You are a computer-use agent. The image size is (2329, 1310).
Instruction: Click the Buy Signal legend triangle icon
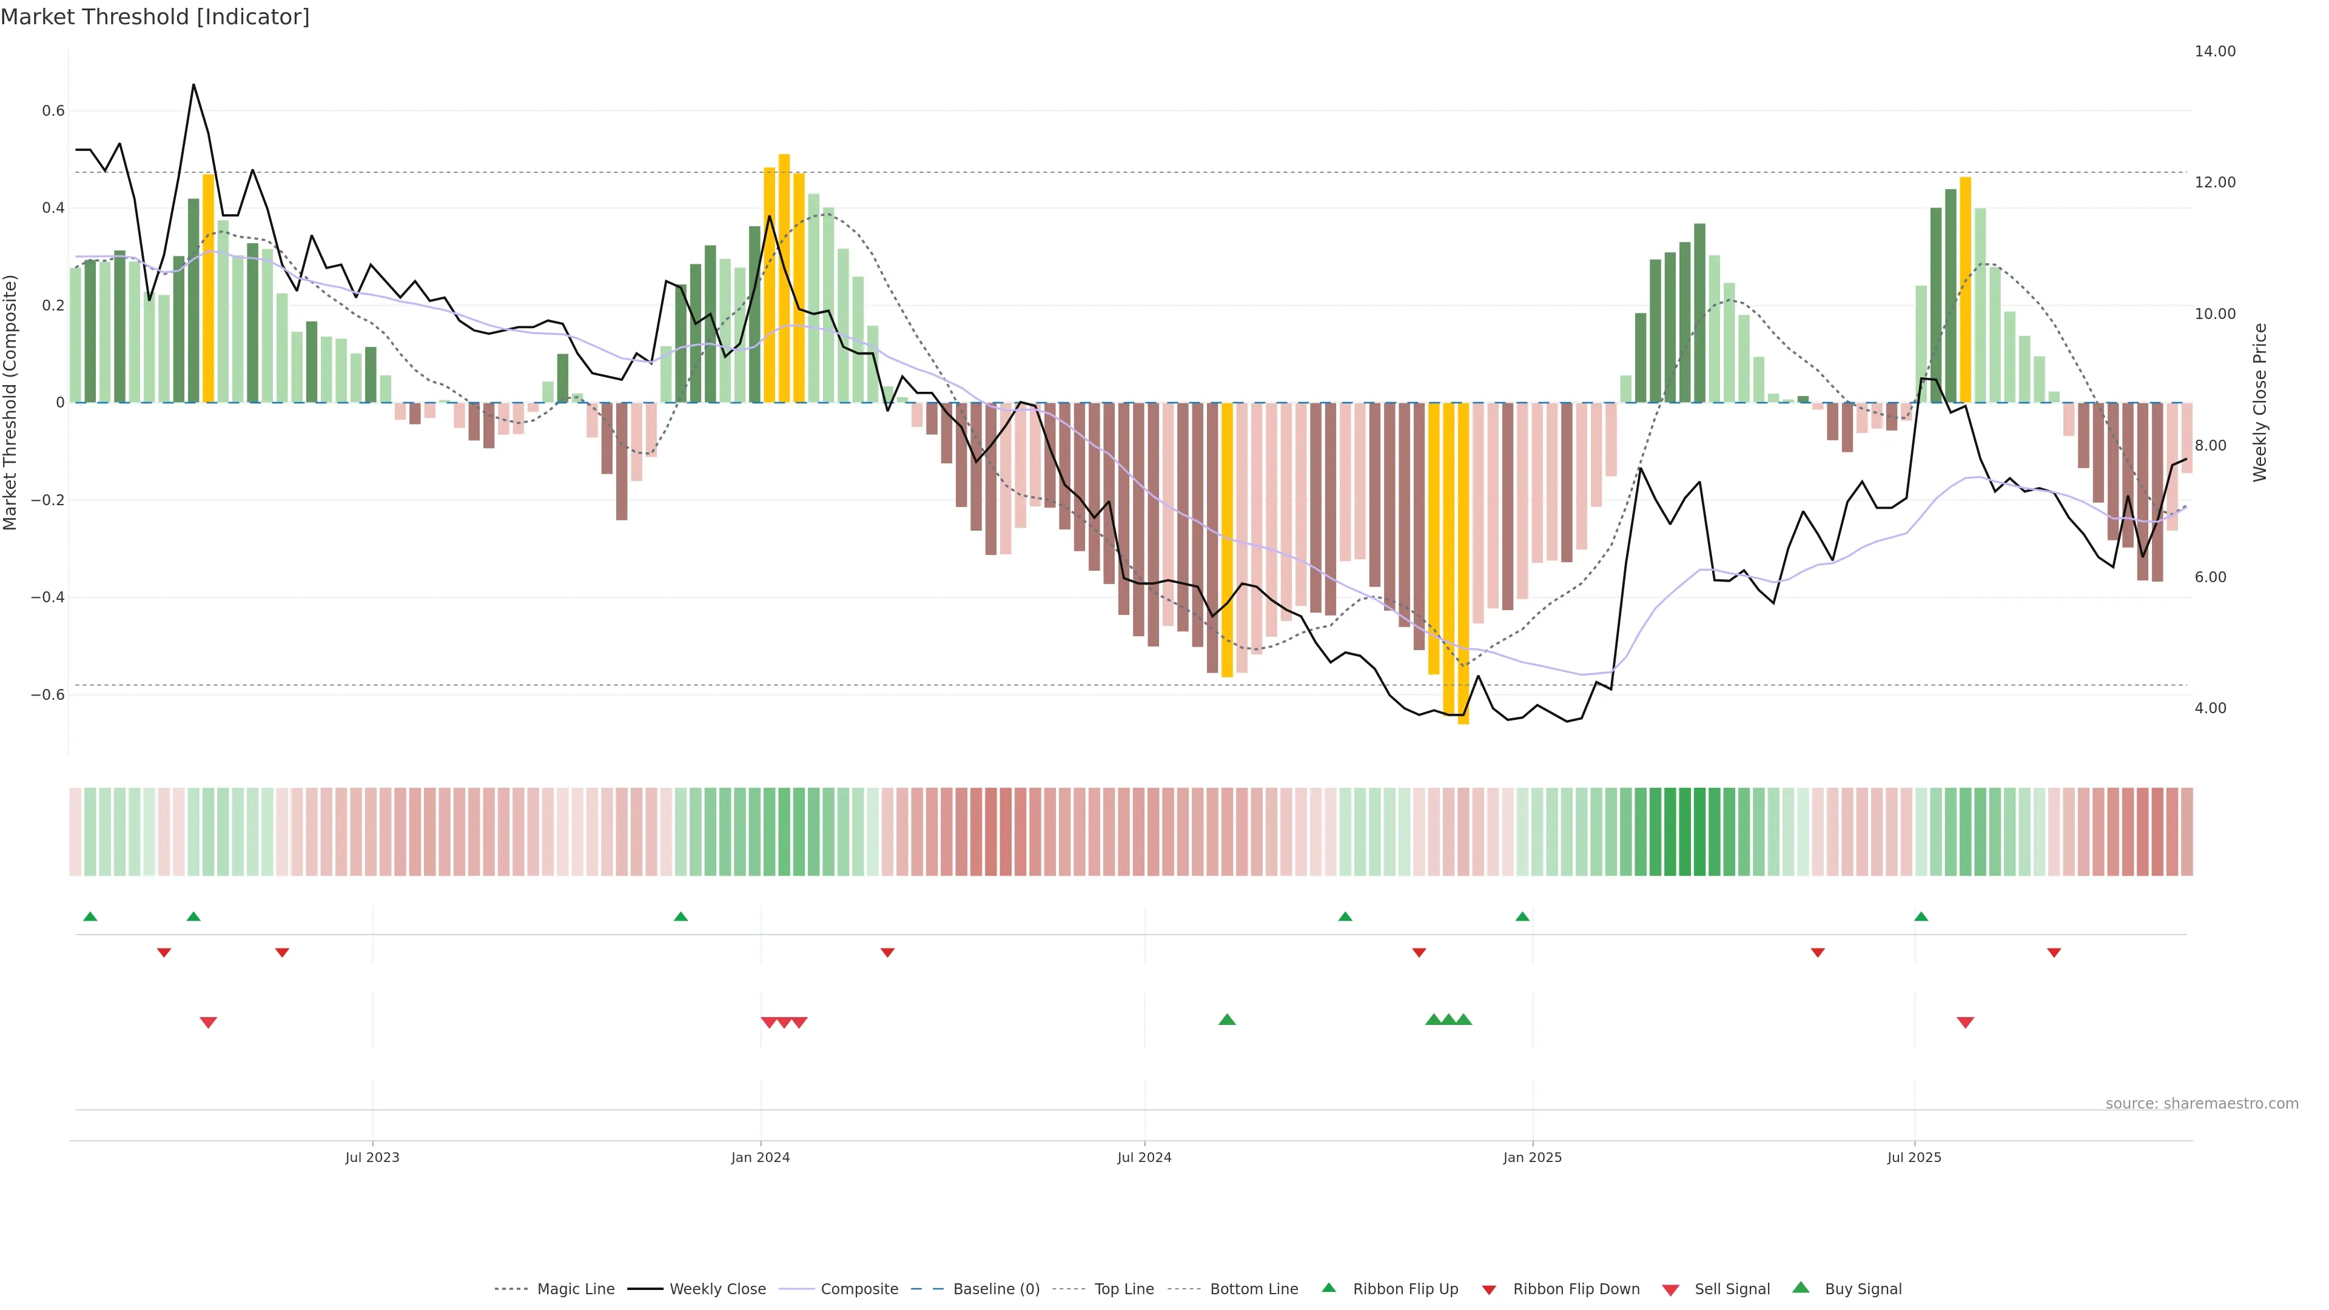1800,1288
